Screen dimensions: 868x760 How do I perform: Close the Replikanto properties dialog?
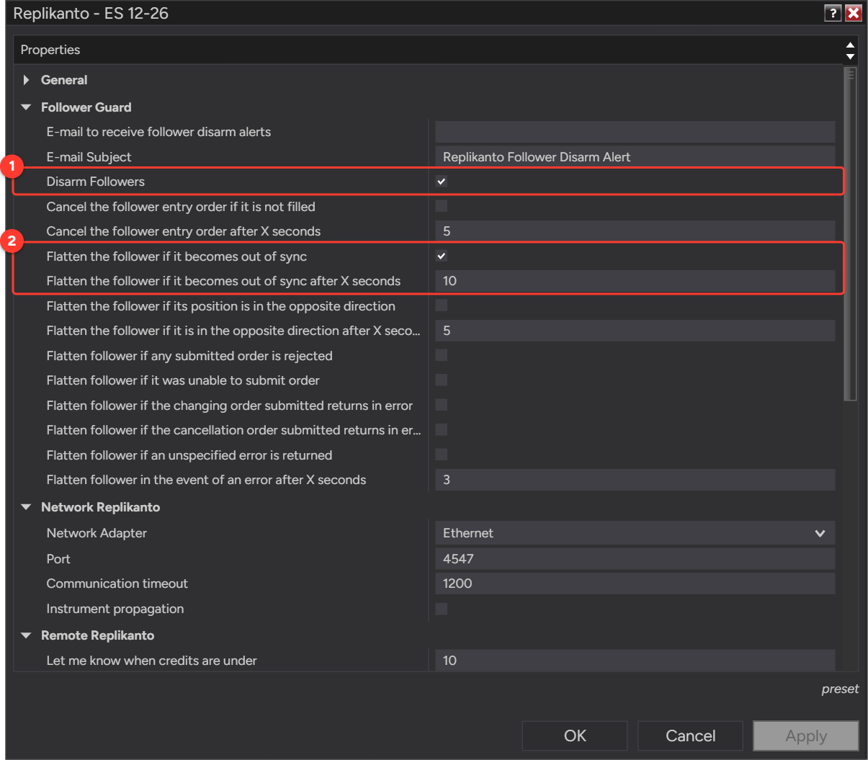[x=854, y=13]
